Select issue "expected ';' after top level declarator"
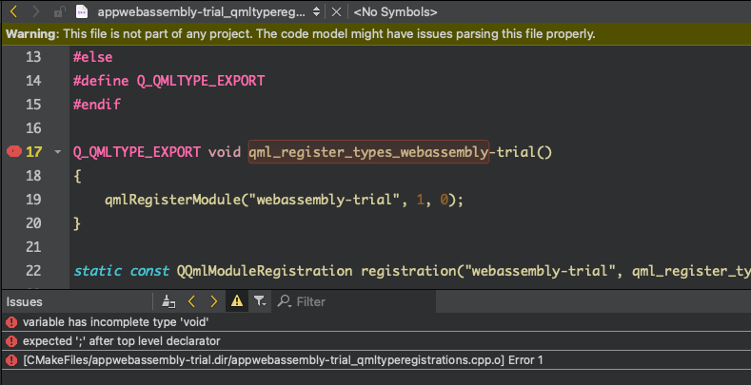 [x=375, y=341]
